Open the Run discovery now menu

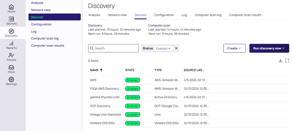(269, 48)
